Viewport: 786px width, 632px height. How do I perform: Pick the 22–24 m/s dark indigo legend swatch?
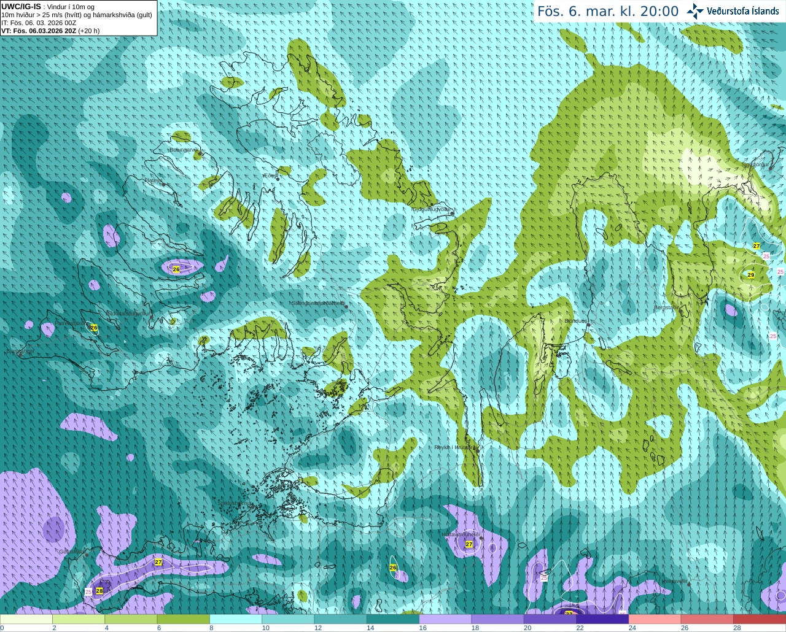click(x=603, y=619)
